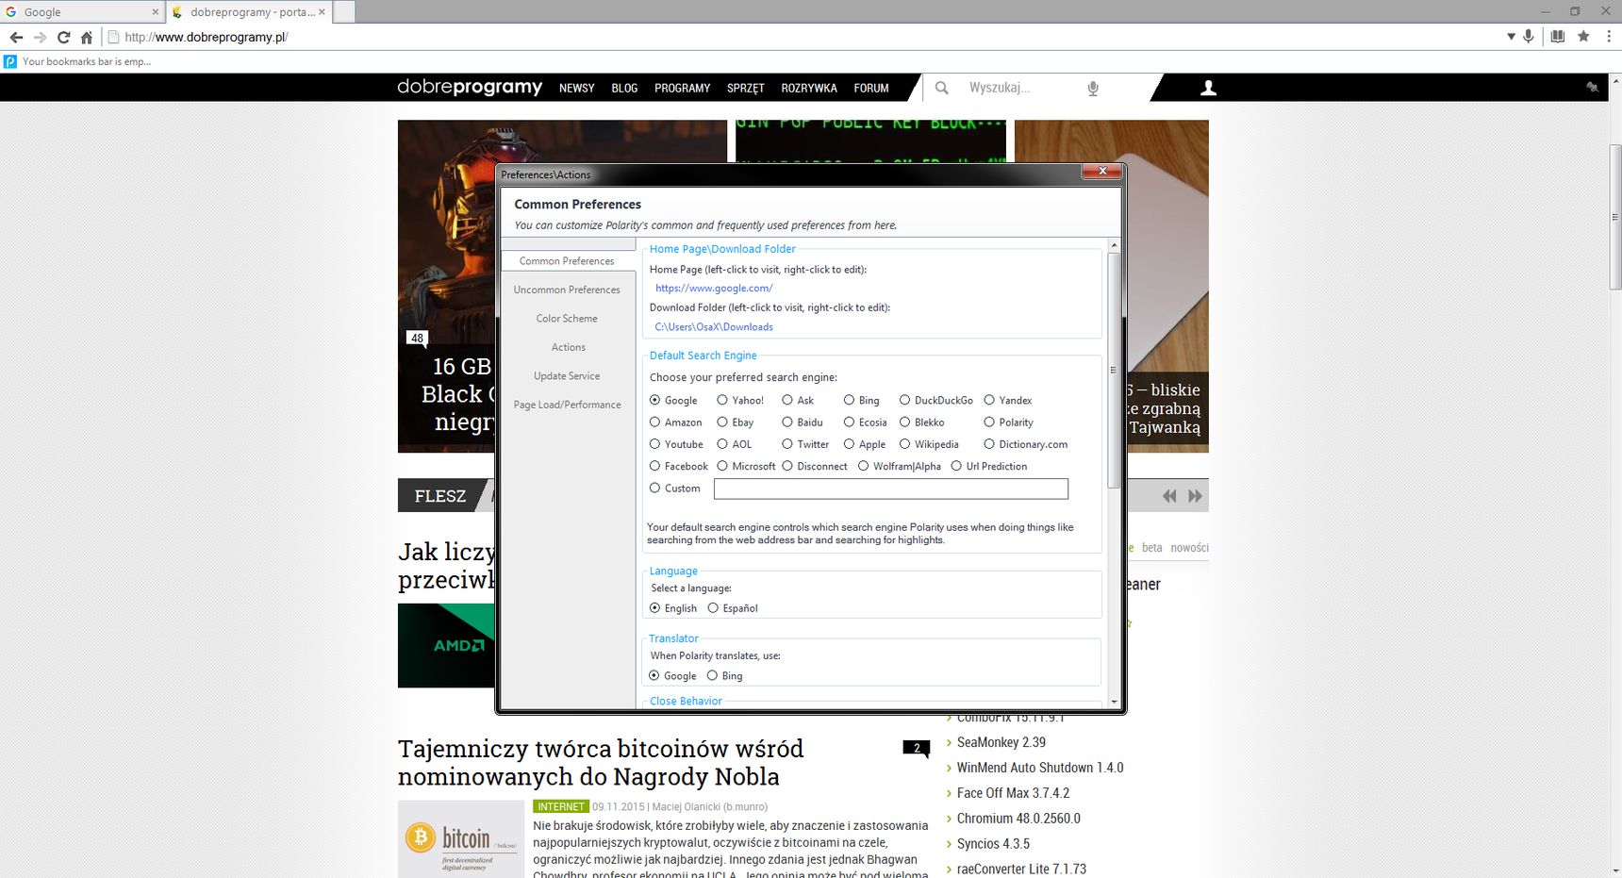Viewport: 1622px width, 878px height.
Task: Choose Wikipedia search engine radio
Action: (x=928, y=444)
